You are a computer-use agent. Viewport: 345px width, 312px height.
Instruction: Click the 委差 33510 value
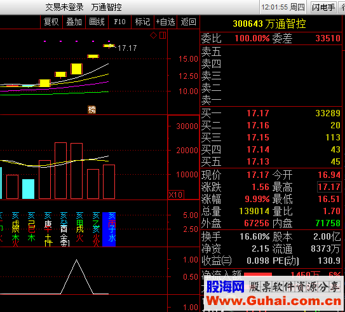pos(328,38)
